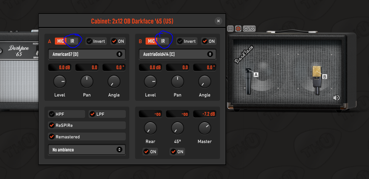Screen dimensions: 369x179
Task: Click the 45° mic level knob
Action: 177,128
